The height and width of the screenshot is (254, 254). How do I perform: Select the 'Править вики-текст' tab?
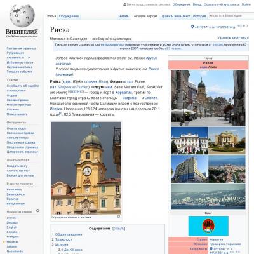click(x=175, y=16)
